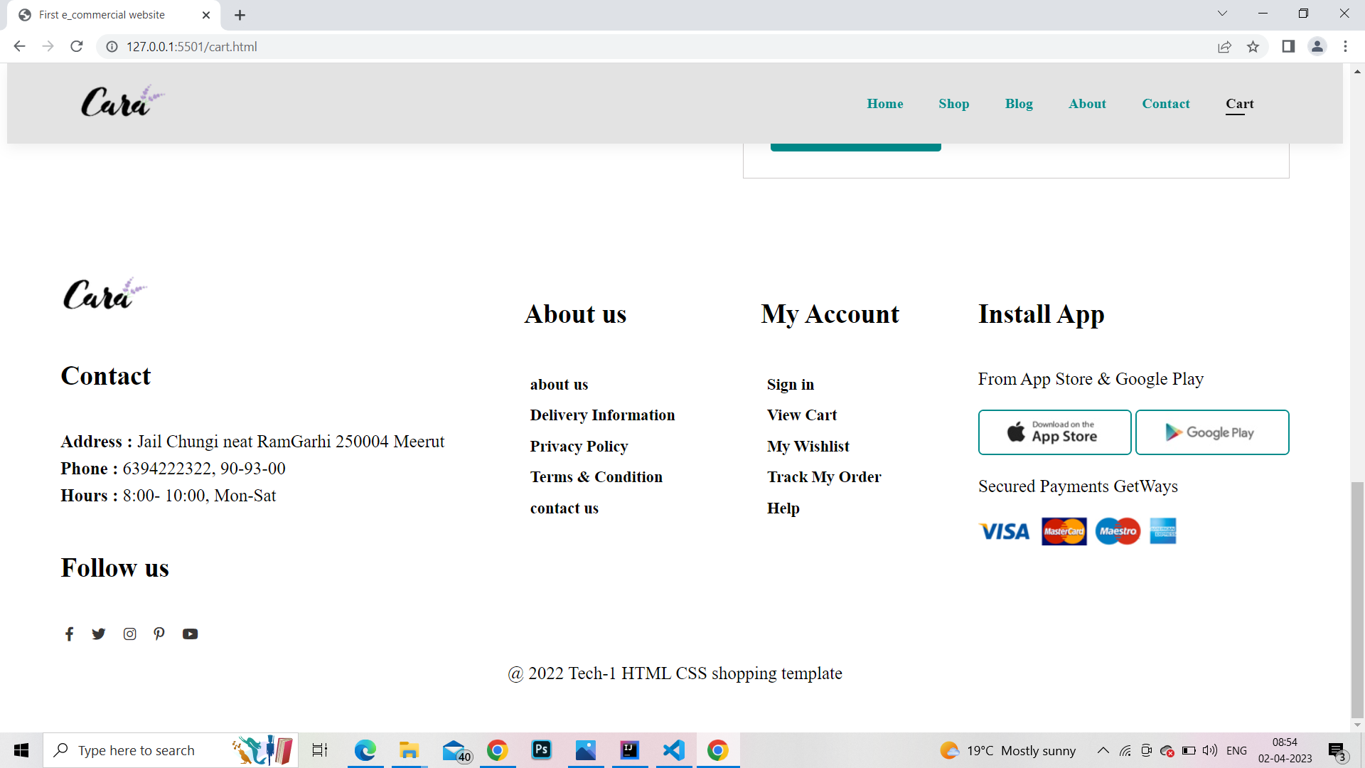Click the browser address bar
Viewport: 1365px width, 768px height.
[284, 47]
